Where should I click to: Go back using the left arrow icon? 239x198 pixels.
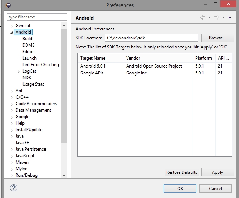203,17
